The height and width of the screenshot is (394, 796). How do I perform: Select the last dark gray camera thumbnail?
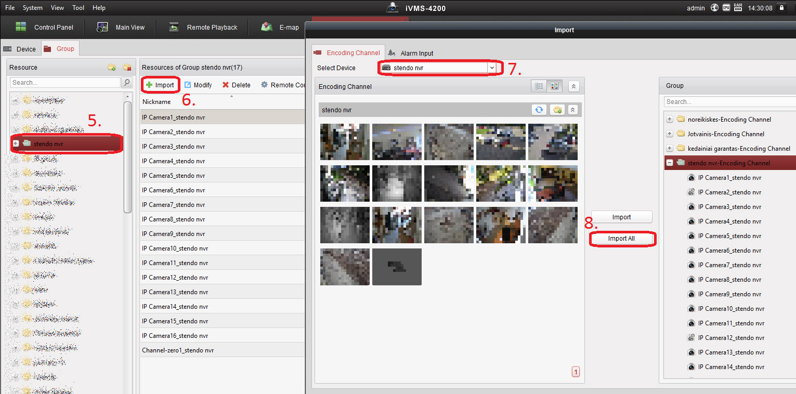tap(397, 267)
